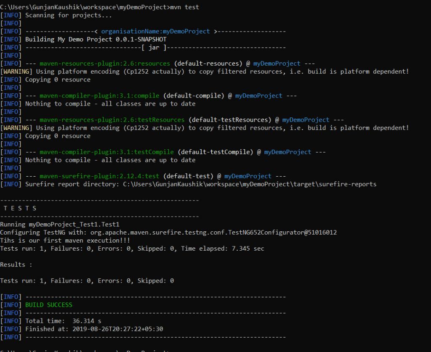Click the 'T E S T S' header

pyautogui.click(x=20, y=209)
